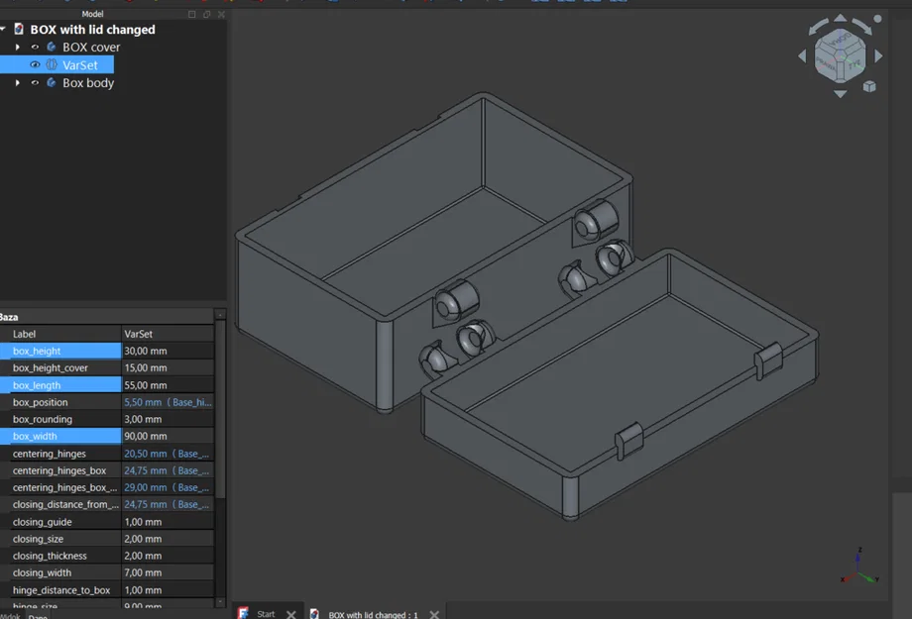Click the document icon on BOX tab
This screenshot has height=619, width=912.
[314, 614]
